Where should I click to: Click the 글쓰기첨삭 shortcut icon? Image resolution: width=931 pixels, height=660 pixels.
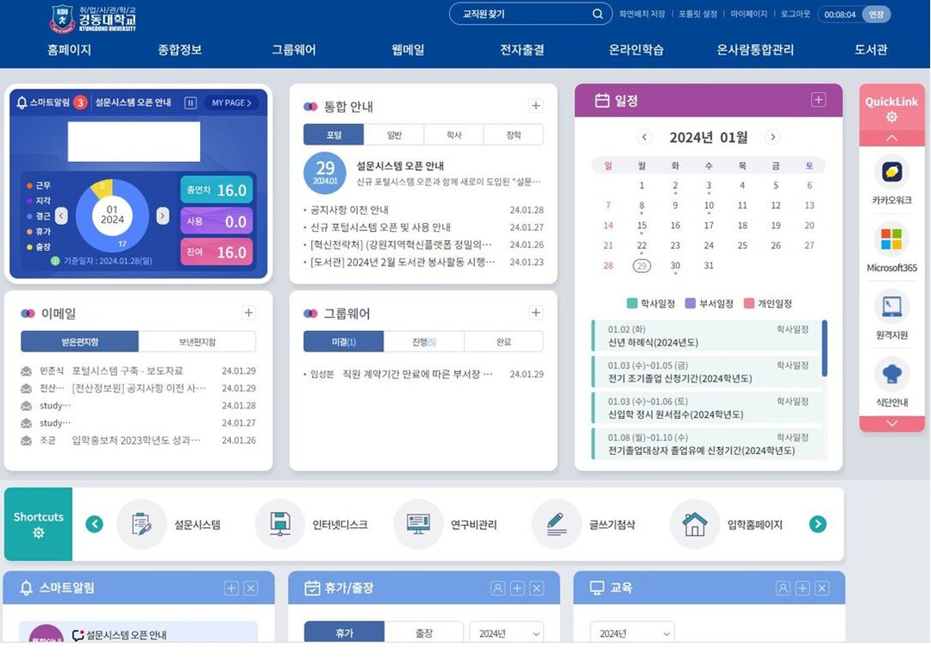tap(556, 524)
